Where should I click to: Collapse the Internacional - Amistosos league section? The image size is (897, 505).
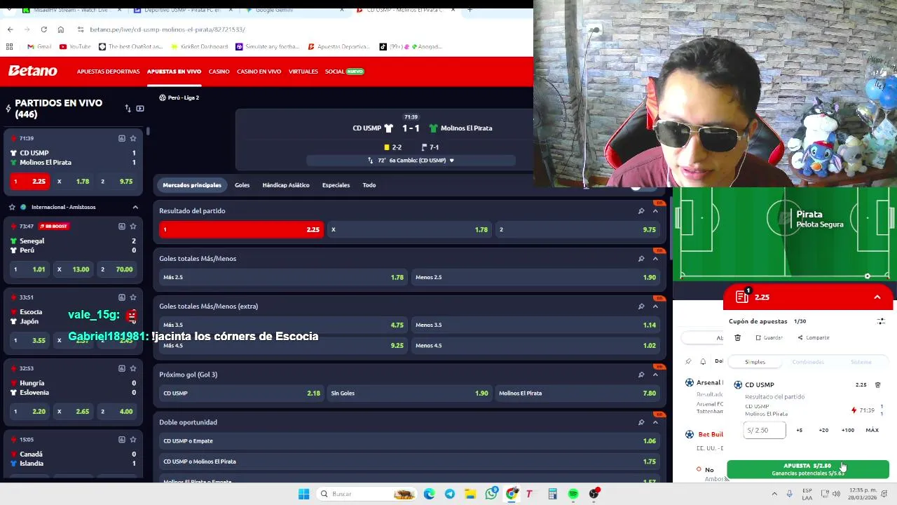(x=135, y=207)
